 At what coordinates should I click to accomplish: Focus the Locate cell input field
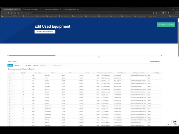46,65
